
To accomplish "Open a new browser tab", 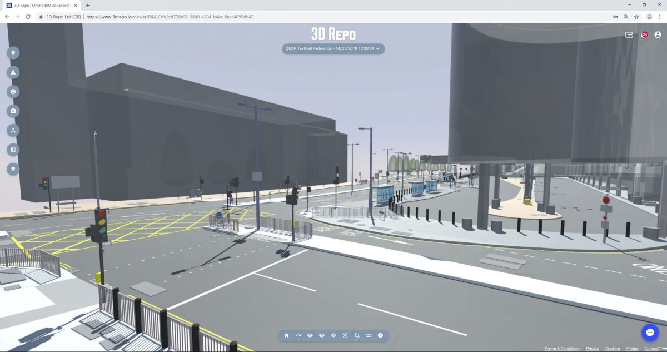I will (88, 5).
